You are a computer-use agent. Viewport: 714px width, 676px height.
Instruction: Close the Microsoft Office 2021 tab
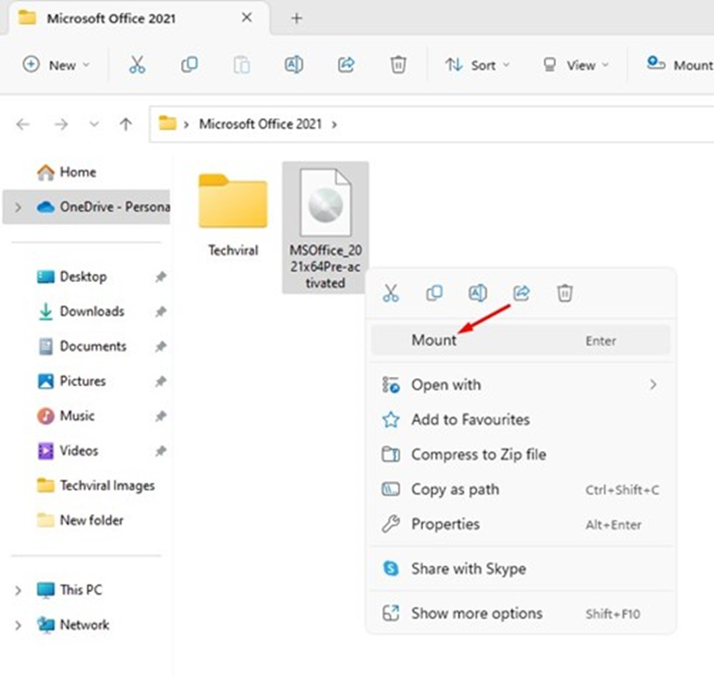click(x=247, y=17)
